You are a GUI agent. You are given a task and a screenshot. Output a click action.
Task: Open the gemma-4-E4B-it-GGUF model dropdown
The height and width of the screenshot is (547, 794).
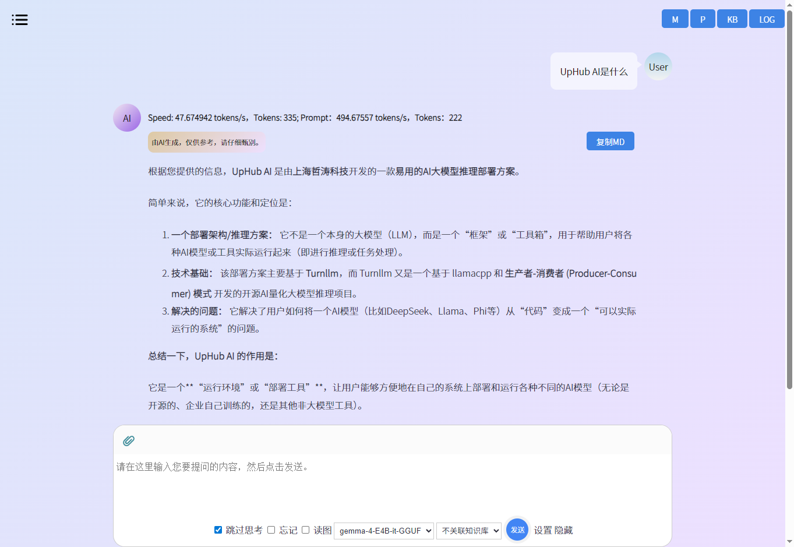383,531
